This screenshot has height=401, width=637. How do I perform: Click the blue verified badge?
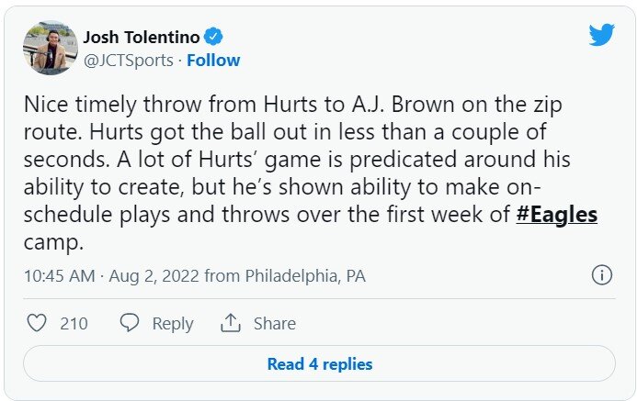[x=213, y=38]
